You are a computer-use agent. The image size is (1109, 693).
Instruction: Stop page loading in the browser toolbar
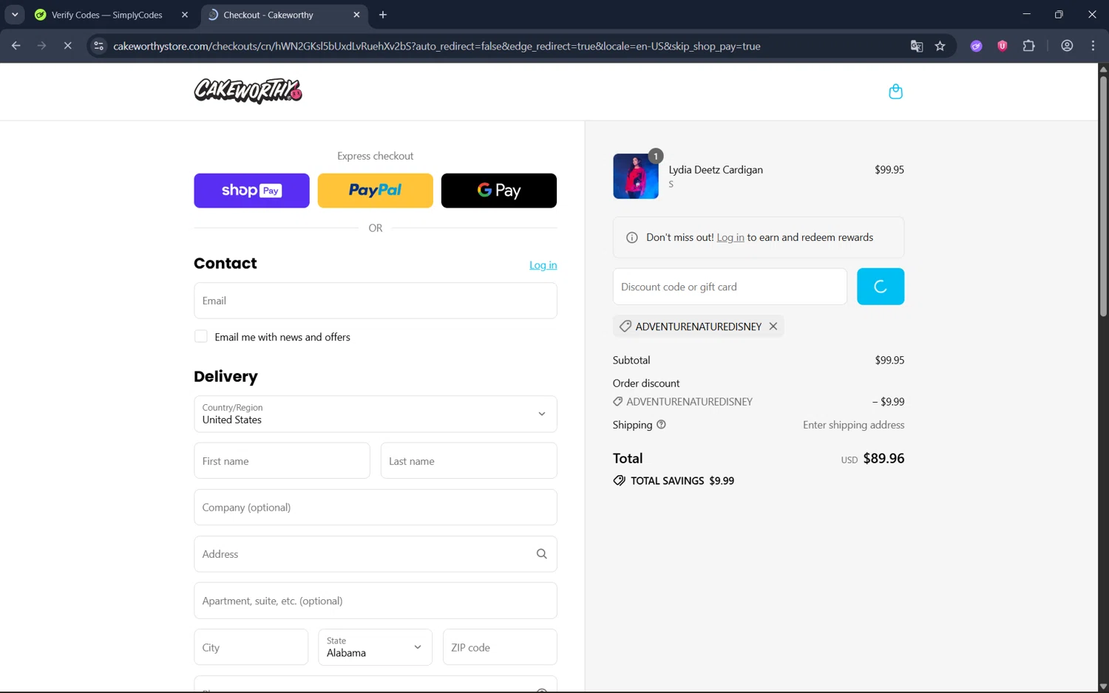click(67, 46)
